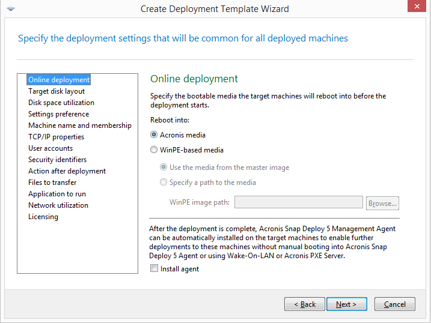Open Machine name and membership section
This screenshot has width=431, height=323.
coord(79,125)
